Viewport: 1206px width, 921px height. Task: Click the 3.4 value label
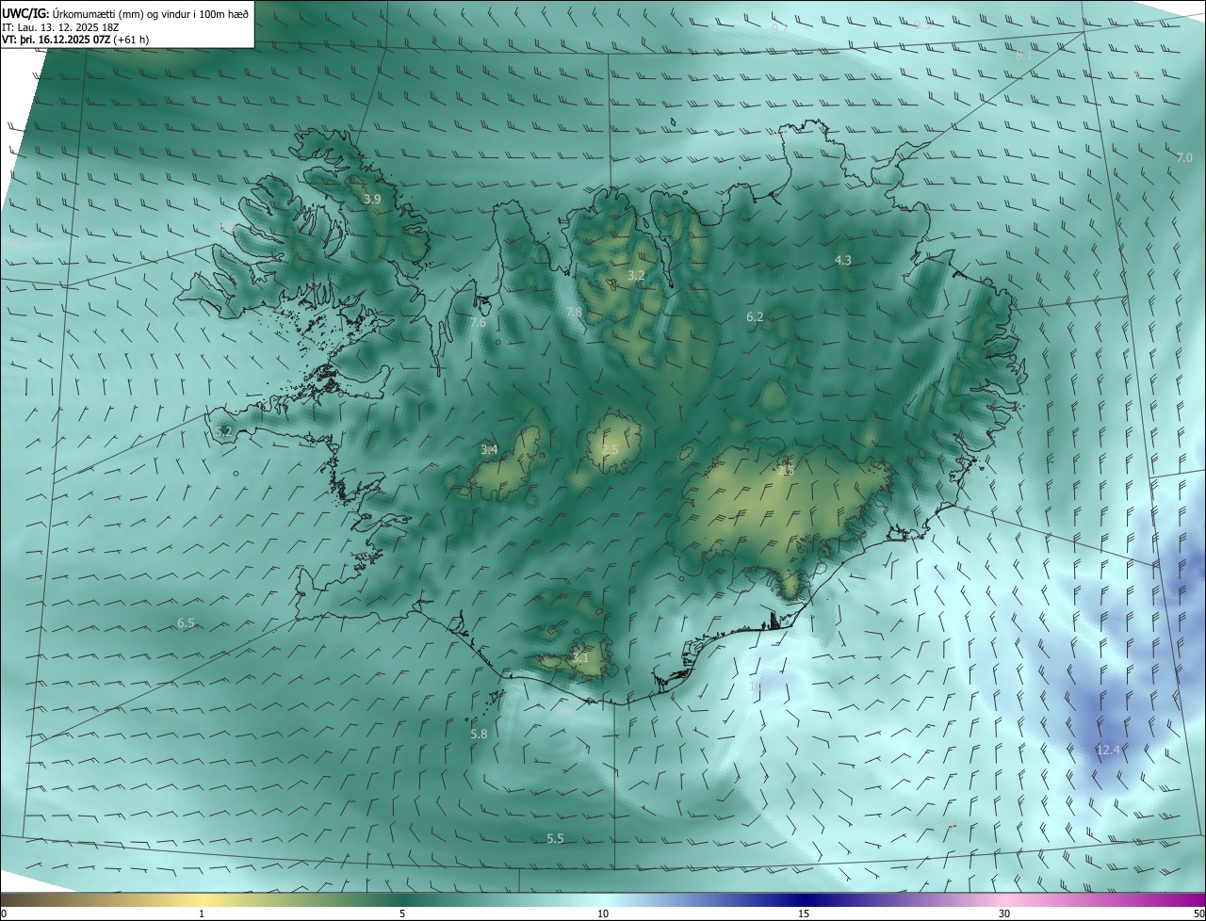(489, 450)
